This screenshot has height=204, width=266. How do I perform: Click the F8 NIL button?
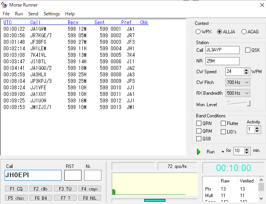click(90, 198)
